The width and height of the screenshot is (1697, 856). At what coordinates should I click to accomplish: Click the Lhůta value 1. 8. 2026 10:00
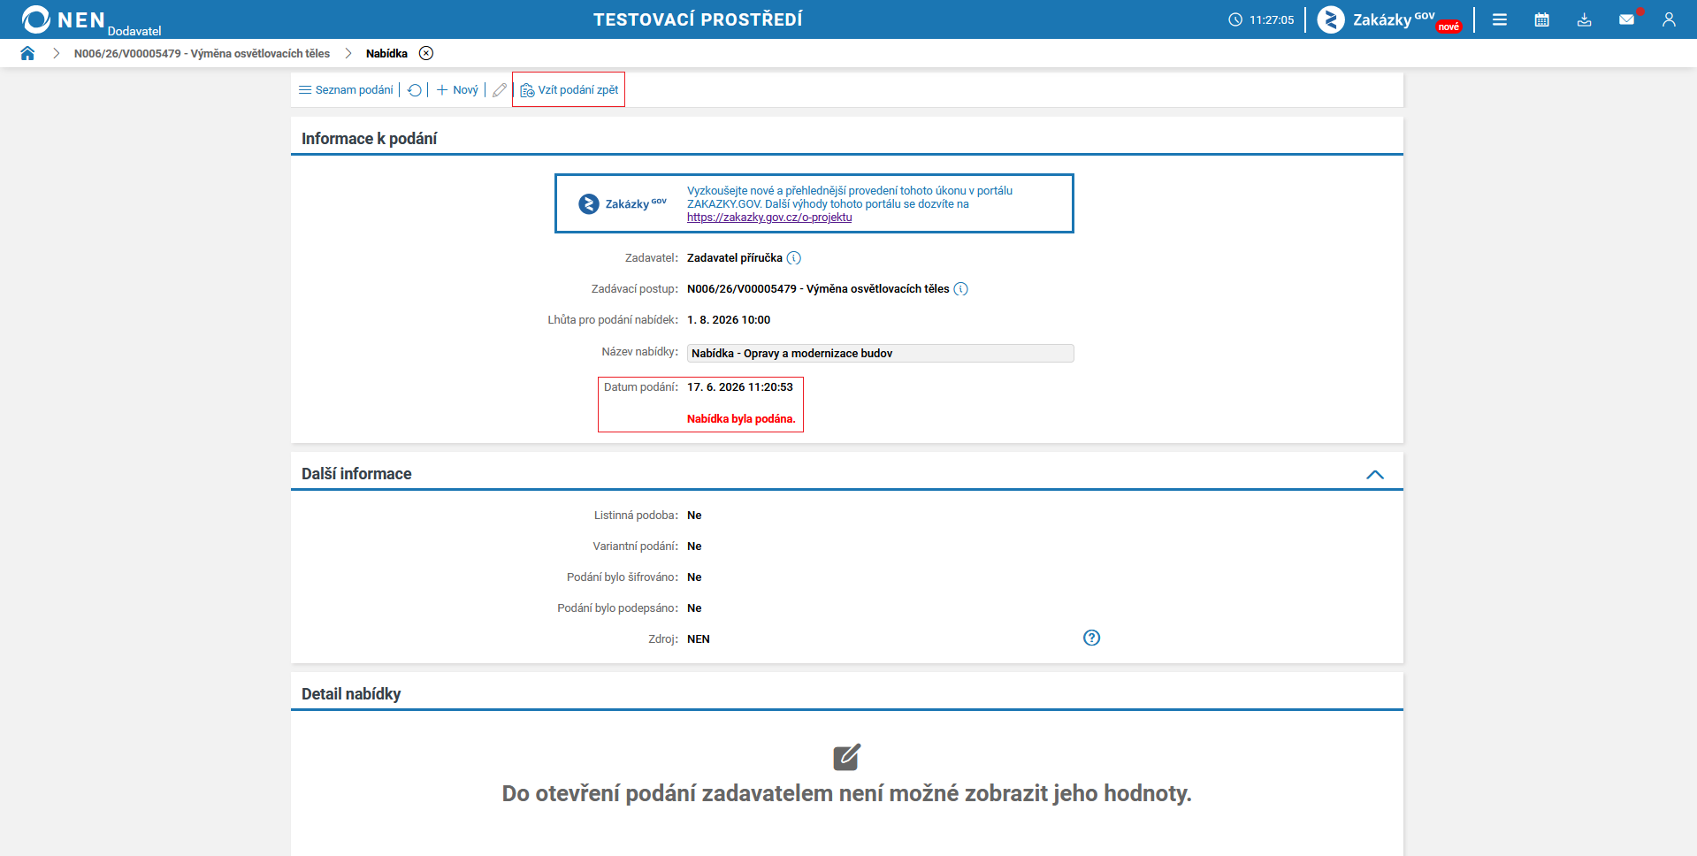(729, 320)
